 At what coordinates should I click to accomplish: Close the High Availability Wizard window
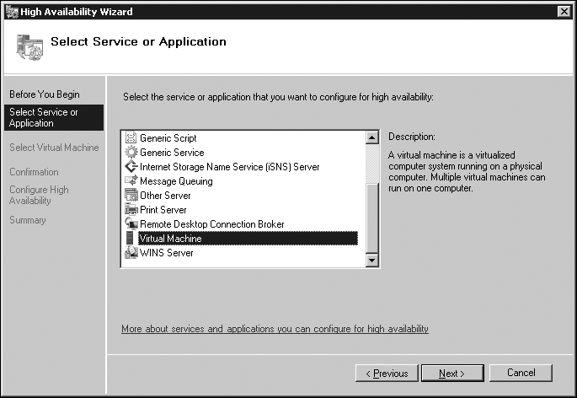(x=564, y=12)
